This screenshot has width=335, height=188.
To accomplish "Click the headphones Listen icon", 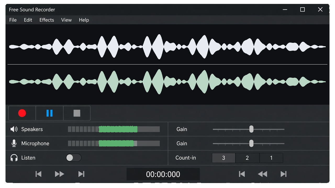I will pyautogui.click(x=14, y=158).
